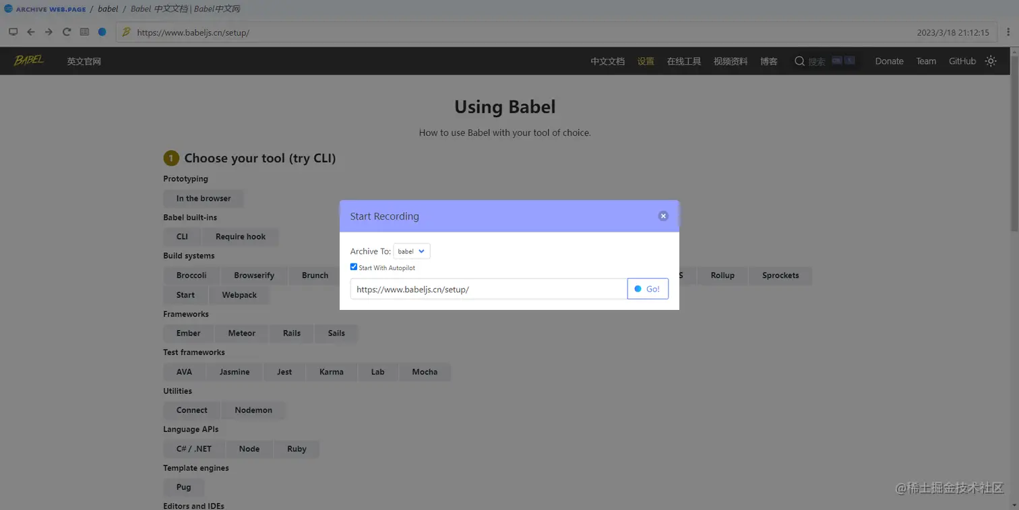Close the Start Recording dialog
This screenshot has width=1019, height=510.
[x=663, y=216]
